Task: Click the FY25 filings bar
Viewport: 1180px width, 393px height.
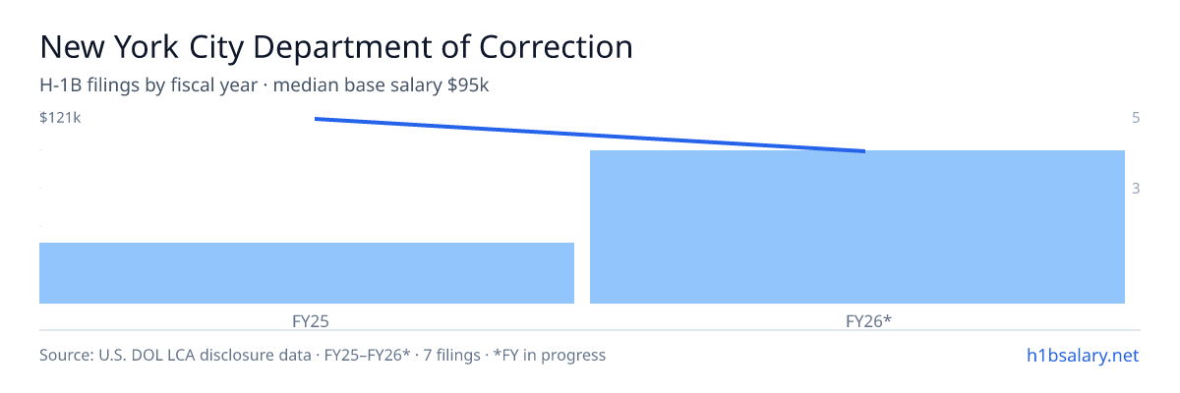Action: pos(307,273)
